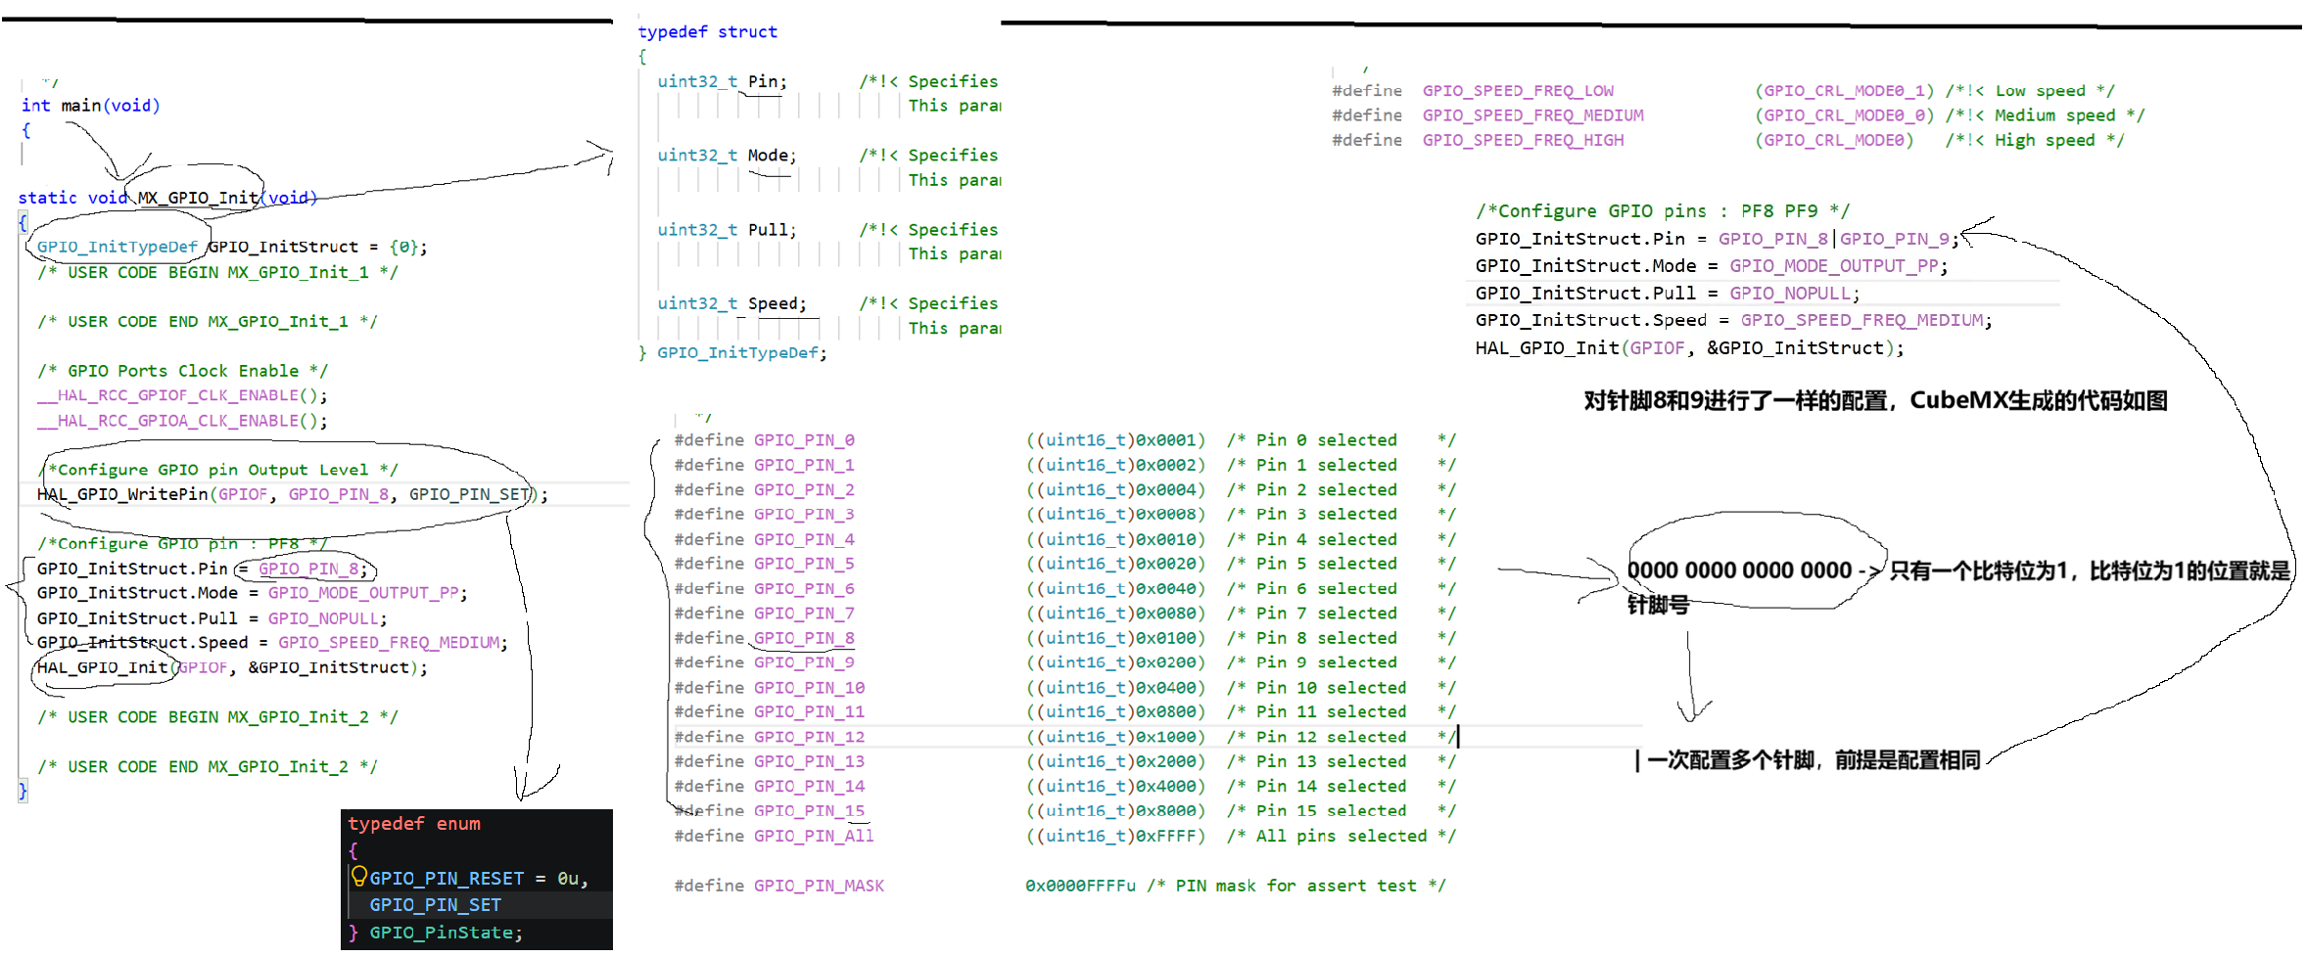This screenshot has height=957, width=2307.
Task: Click the '#define GPIO_PIN_8' macro name
Action: 804,638
